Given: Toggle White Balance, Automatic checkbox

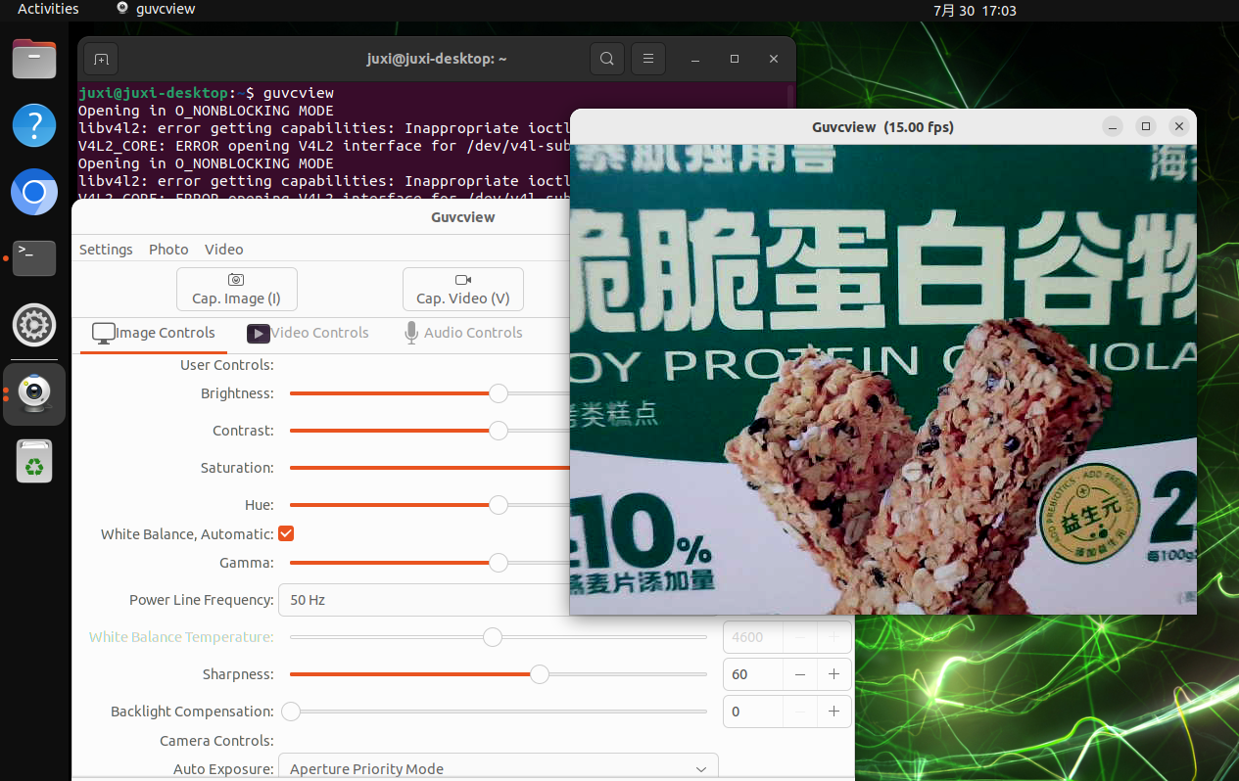Looking at the screenshot, I should [286, 533].
